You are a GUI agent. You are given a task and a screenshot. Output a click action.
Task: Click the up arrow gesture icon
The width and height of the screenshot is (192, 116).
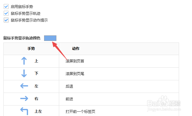24,61
